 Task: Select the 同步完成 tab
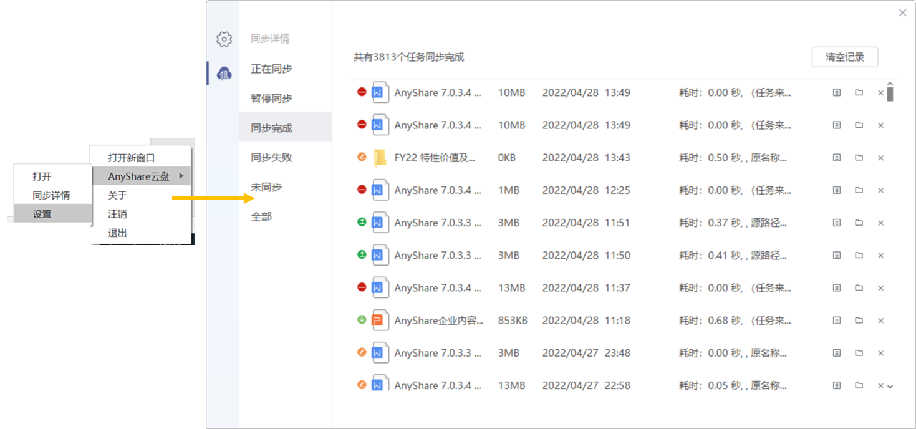tap(285, 128)
